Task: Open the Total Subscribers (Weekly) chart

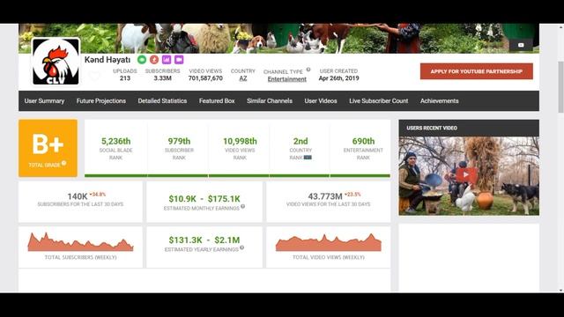Action: 80,242
